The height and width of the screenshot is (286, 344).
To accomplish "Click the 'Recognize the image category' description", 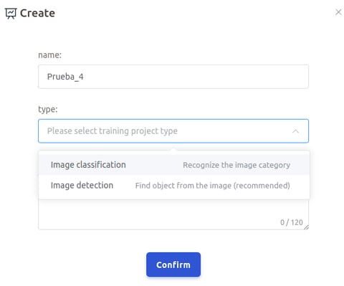I will [236, 165].
